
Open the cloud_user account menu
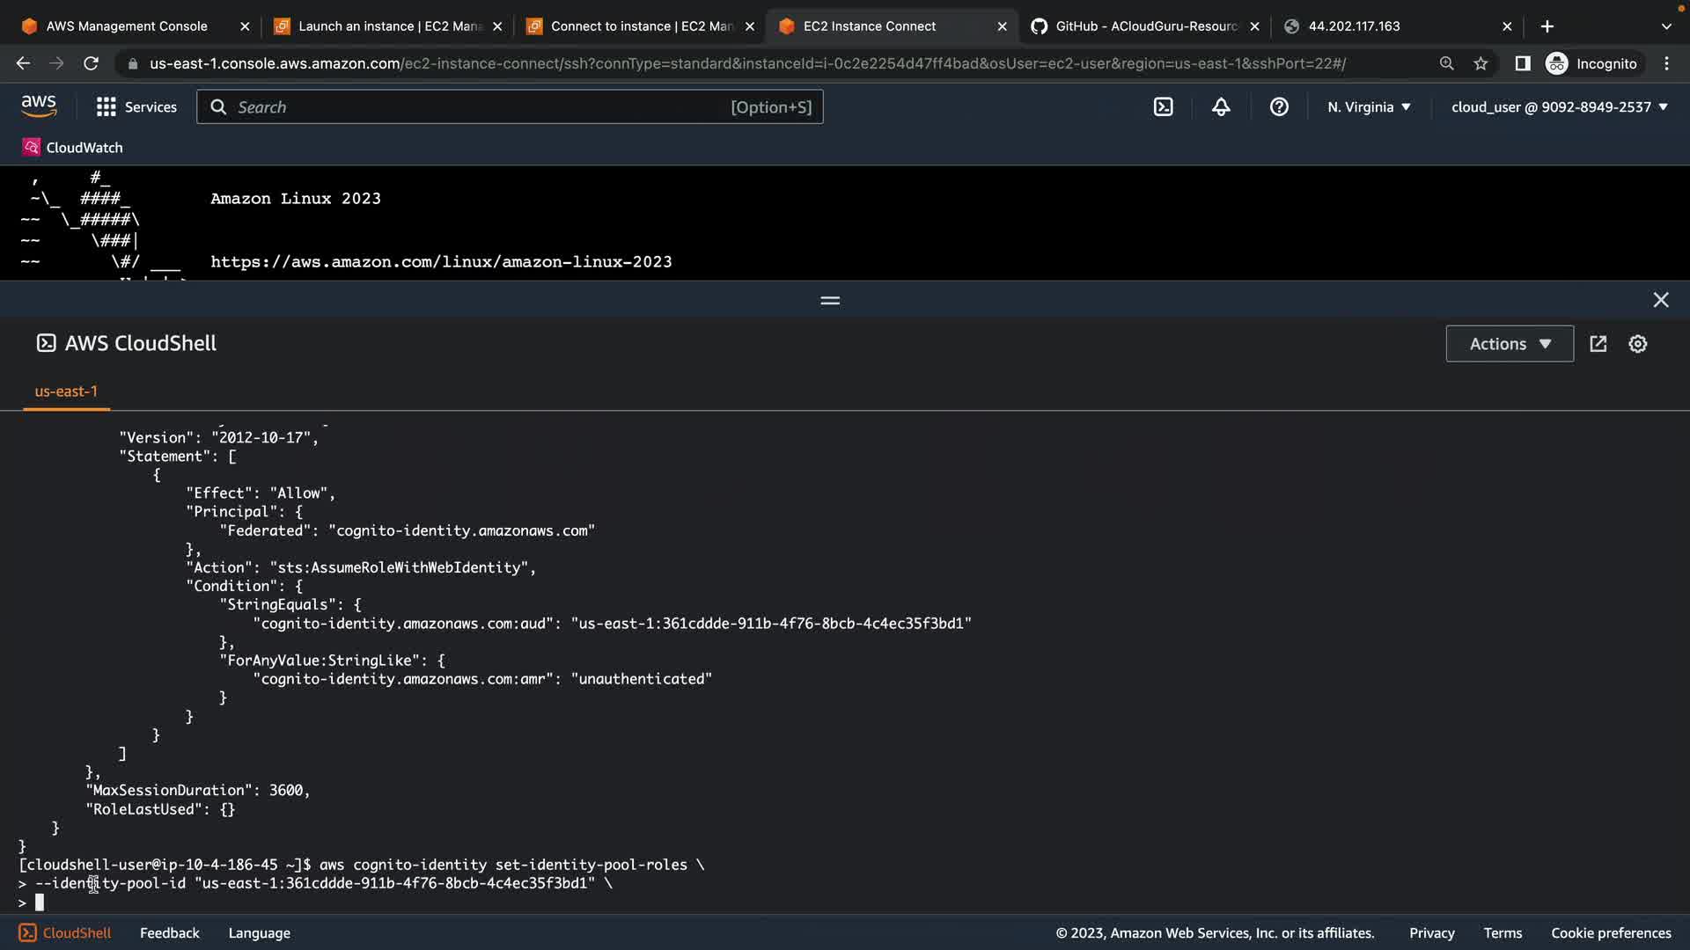1559,106
